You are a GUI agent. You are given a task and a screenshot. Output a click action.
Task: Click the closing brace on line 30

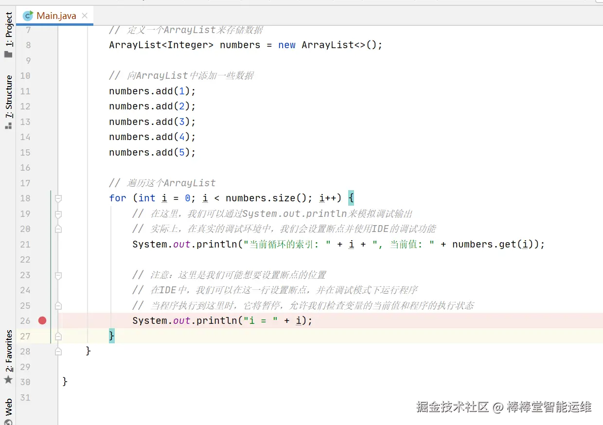[65, 382]
